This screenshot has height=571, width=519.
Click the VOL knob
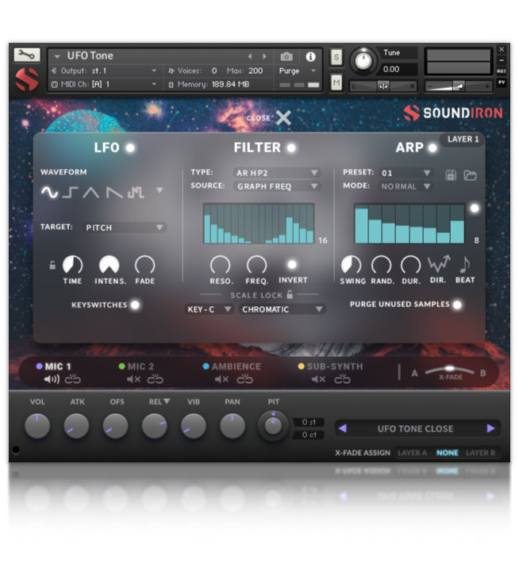[x=37, y=426]
